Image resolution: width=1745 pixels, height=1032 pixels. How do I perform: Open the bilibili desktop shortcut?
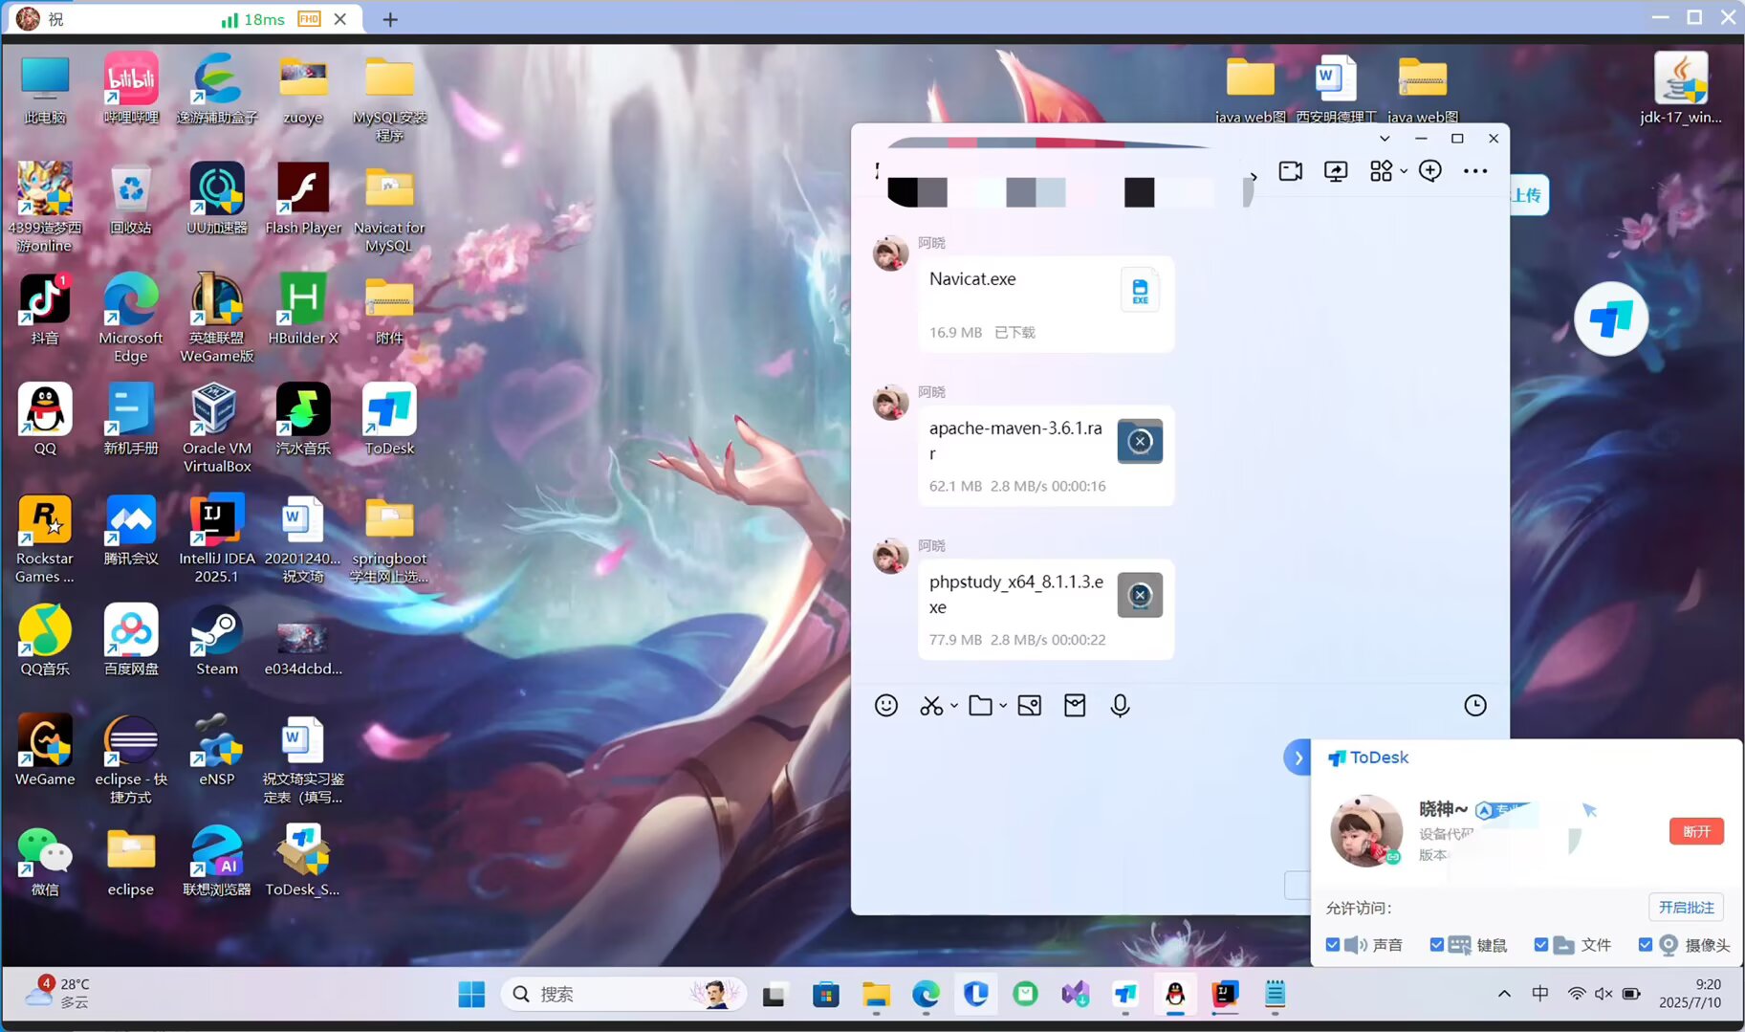point(131,88)
